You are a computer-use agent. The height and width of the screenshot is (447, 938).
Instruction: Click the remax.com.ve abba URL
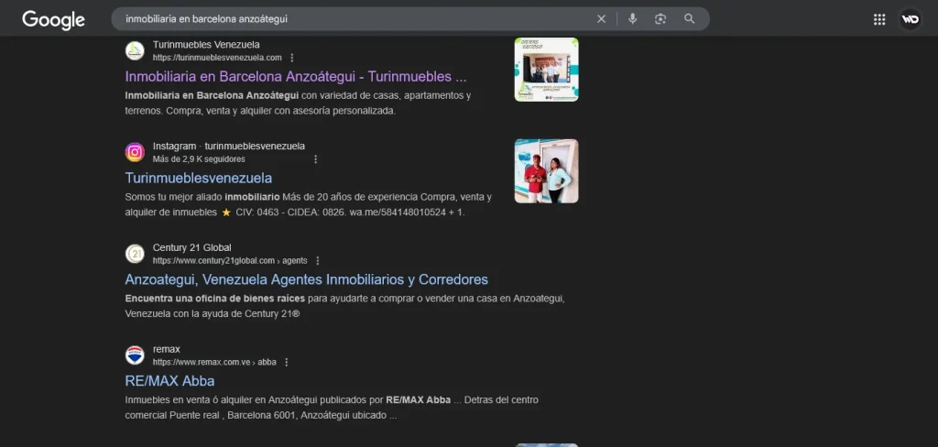pos(214,363)
